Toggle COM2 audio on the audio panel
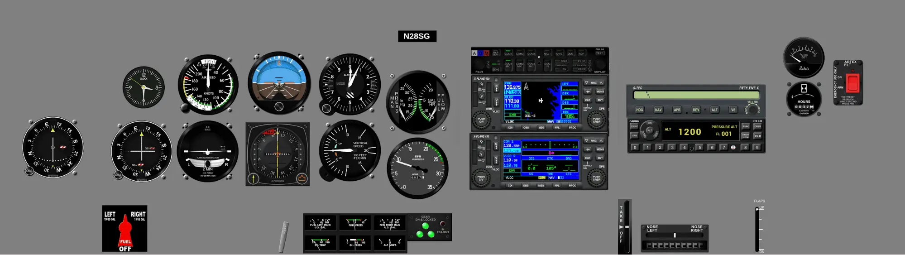The image size is (905, 255). (x=520, y=53)
